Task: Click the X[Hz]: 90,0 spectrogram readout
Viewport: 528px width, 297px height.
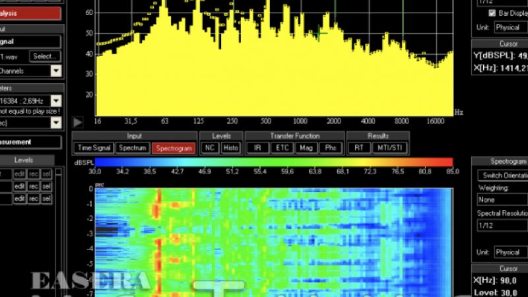Action: [x=495, y=280]
